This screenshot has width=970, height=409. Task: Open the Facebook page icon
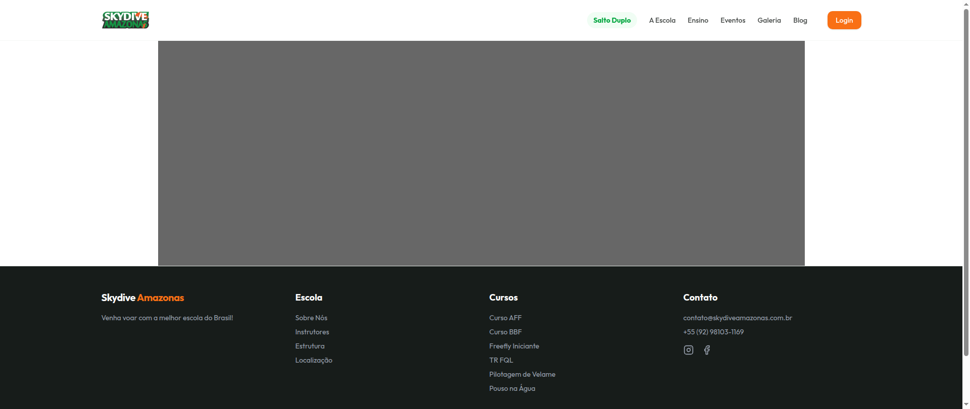(x=707, y=350)
